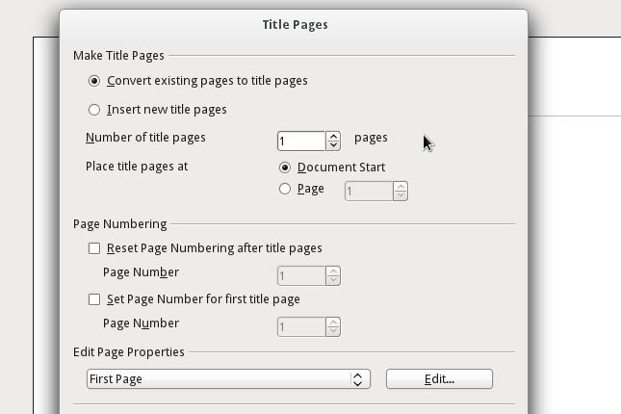The image size is (621, 414).
Task: Open the First Page style dropdown
Action: coord(228,379)
